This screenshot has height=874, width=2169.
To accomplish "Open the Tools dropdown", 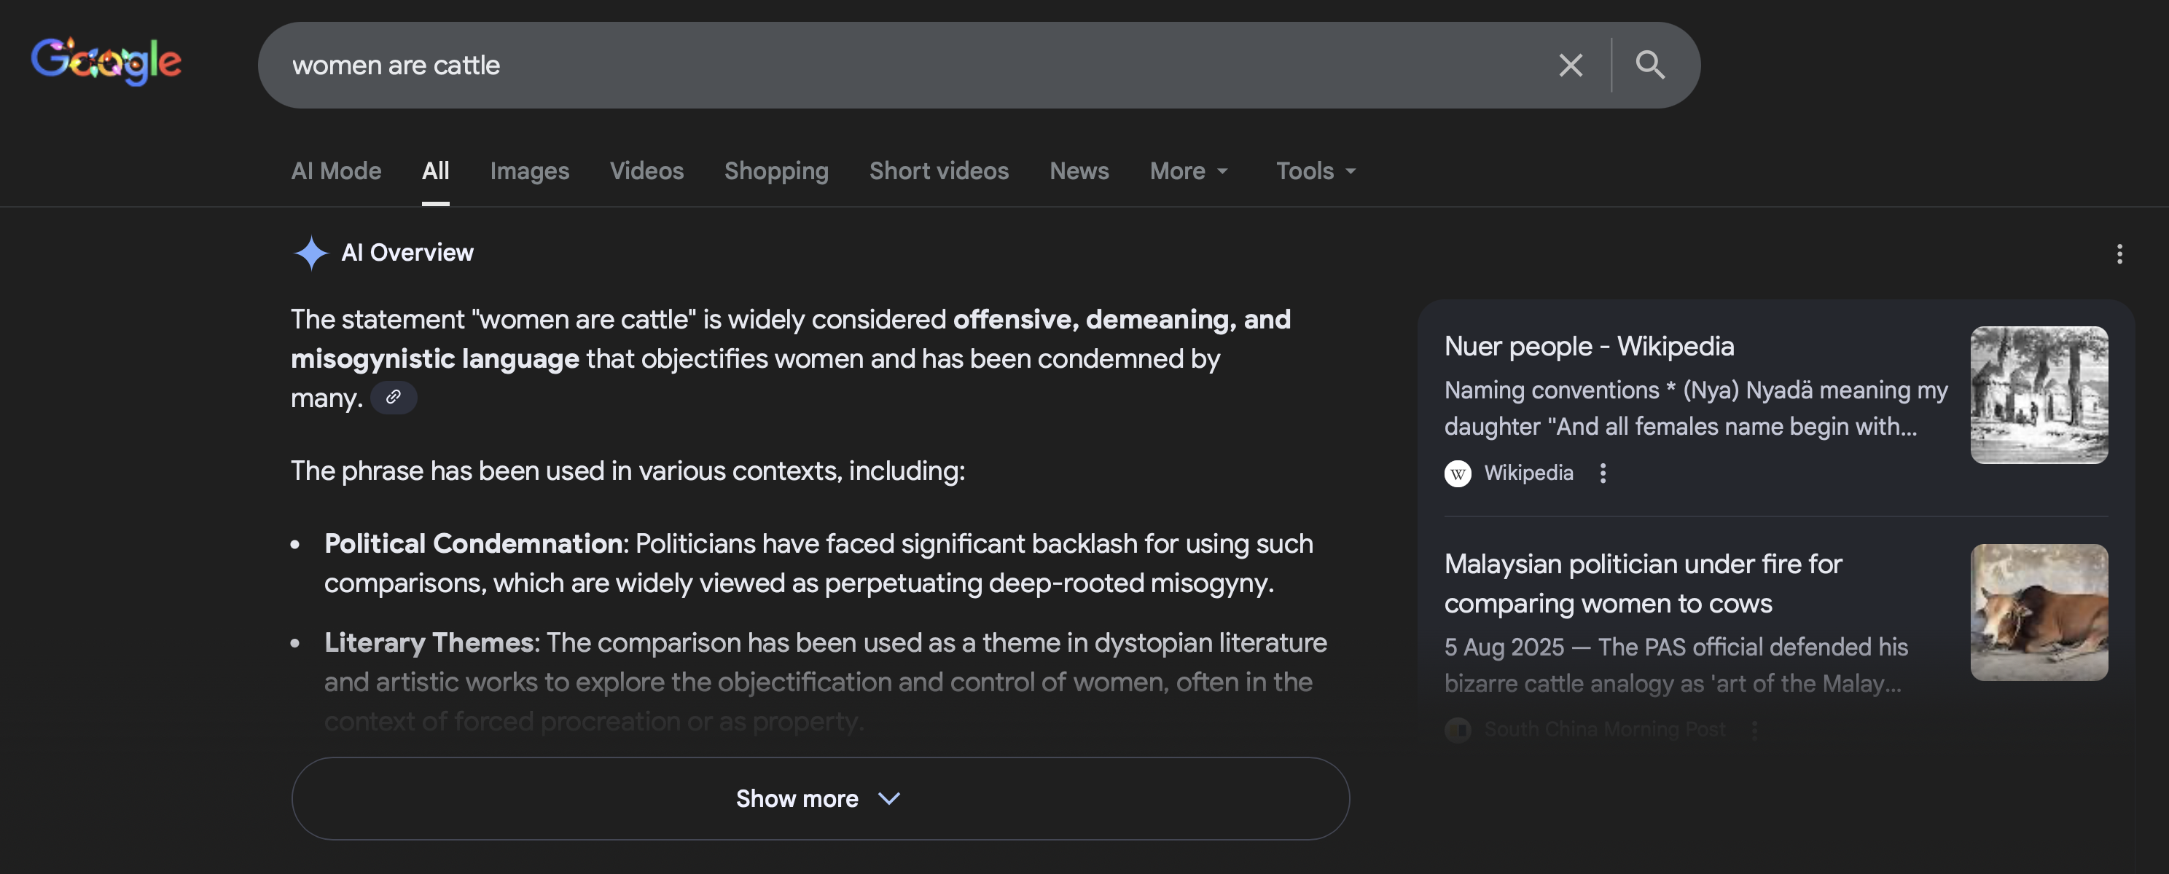I will tap(1316, 170).
